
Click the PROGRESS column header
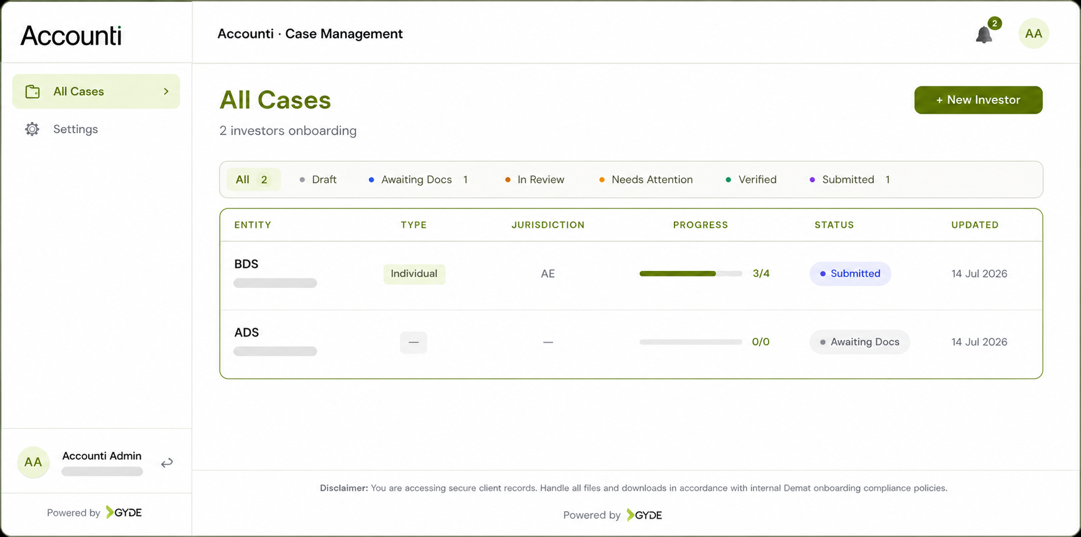701,225
